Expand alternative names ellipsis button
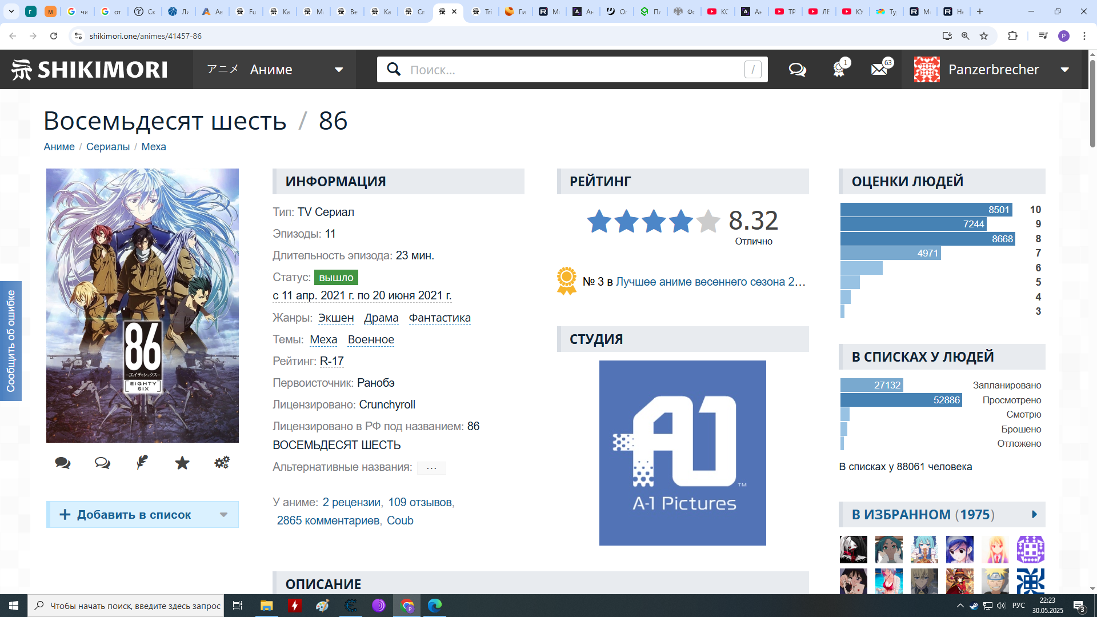 (431, 468)
